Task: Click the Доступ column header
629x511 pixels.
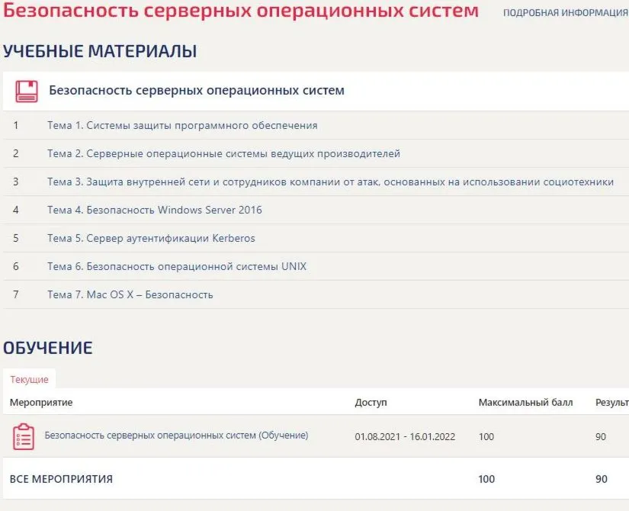Action: coord(371,402)
